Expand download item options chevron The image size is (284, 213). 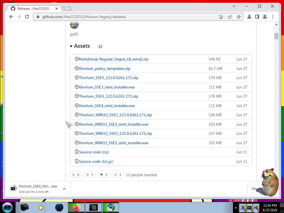pyautogui.click(x=64, y=189)
